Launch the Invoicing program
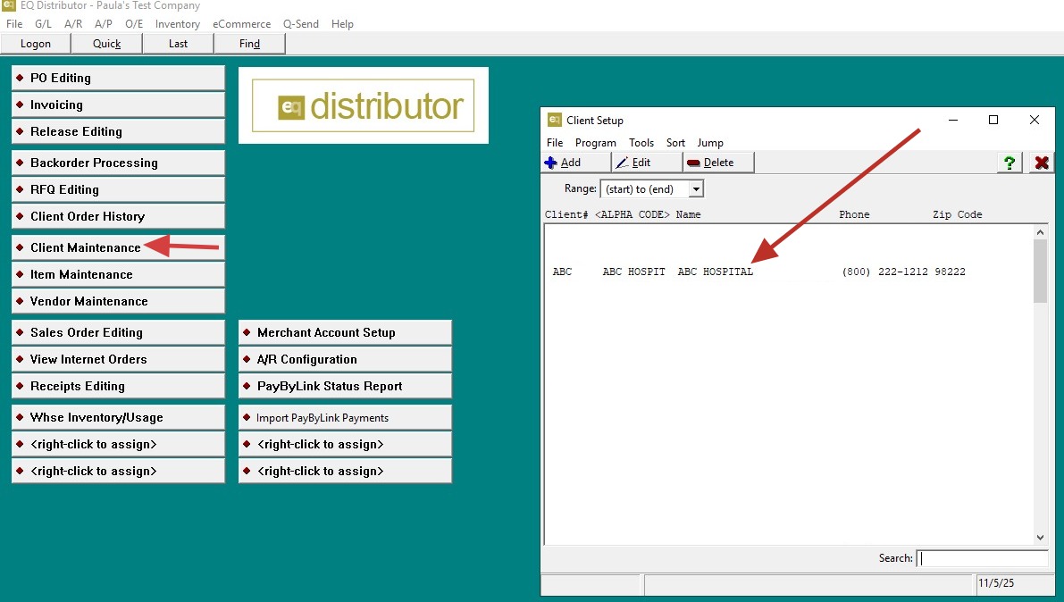This screenshot has height=602, width=1064. [118, 105]
